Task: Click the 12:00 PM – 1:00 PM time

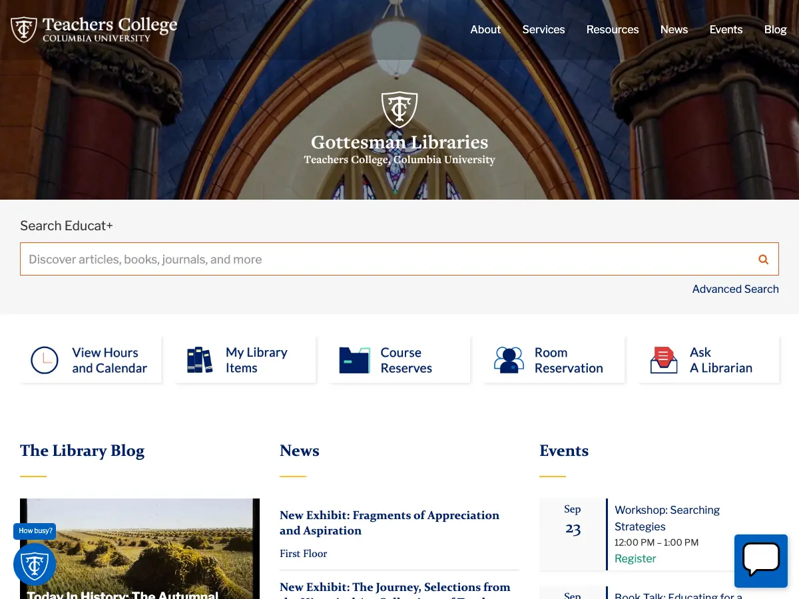Action: (x=657, y=542)
